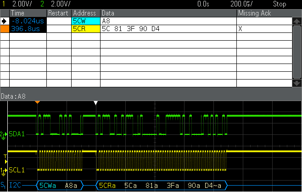This screenshot has width=302, height=192.
Task: Click the 5CRa decode packet on the bus
Action: pyautogui.click(x=107, y=186)
